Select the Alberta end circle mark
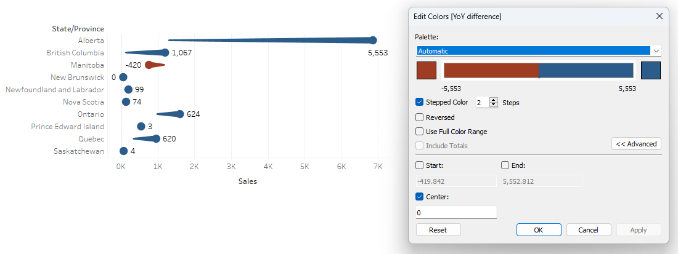 pos(373,40)
